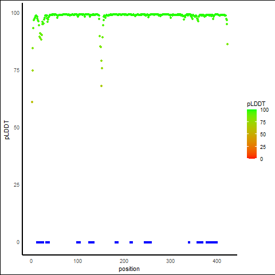The height and width of the screenshot is (275, 275).
Task: Click the longest blue segment near position 390
Action: [211, 242]
